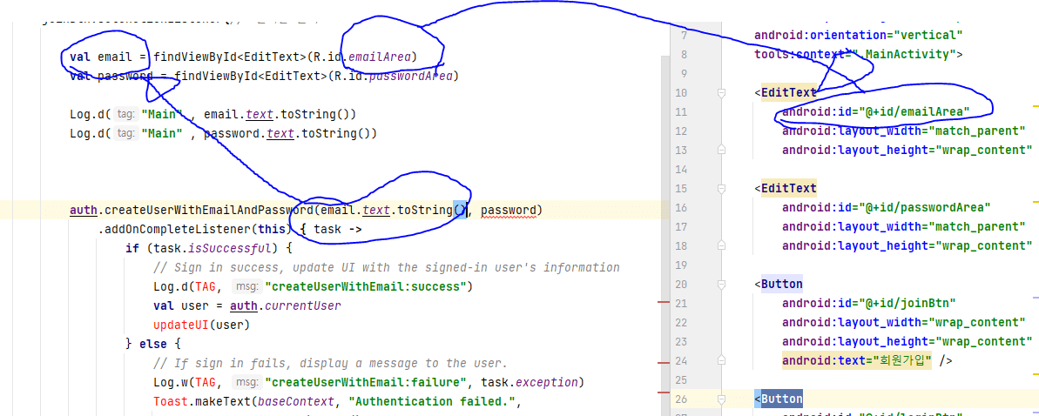Click the updateUI(user) call
This screenshot has height=416, width=1039.
[x=201, y=325]
